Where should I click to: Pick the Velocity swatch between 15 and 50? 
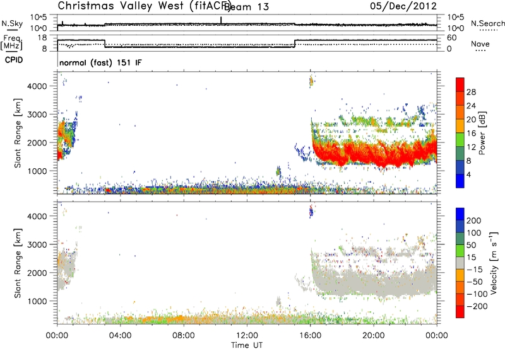[x=460, y=251]
